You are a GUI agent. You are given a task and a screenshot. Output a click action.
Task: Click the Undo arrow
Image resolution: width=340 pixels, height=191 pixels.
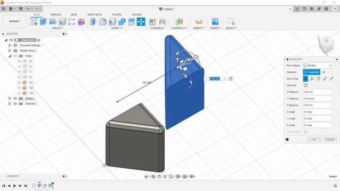point(28,8)
